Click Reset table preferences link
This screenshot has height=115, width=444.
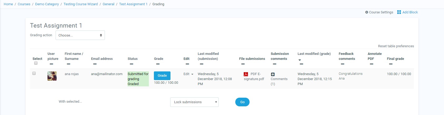coord(396,46)
